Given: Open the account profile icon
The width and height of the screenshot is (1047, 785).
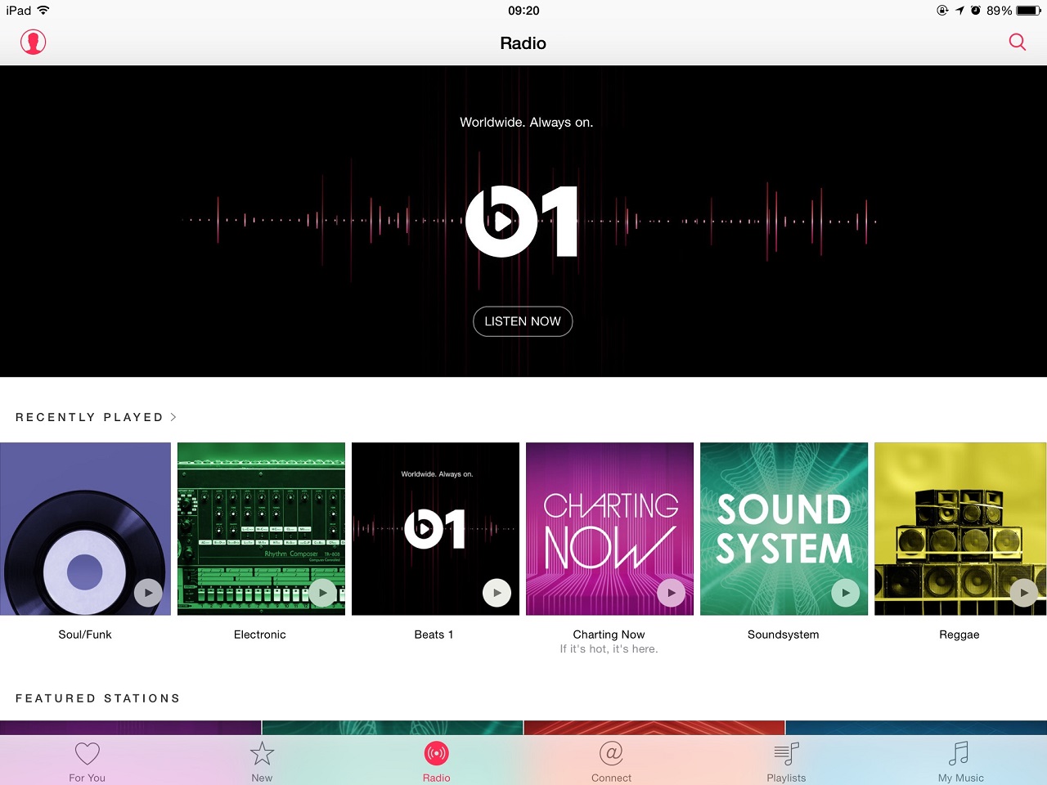Looking at the screenshot, I should (x=34, y=42).
